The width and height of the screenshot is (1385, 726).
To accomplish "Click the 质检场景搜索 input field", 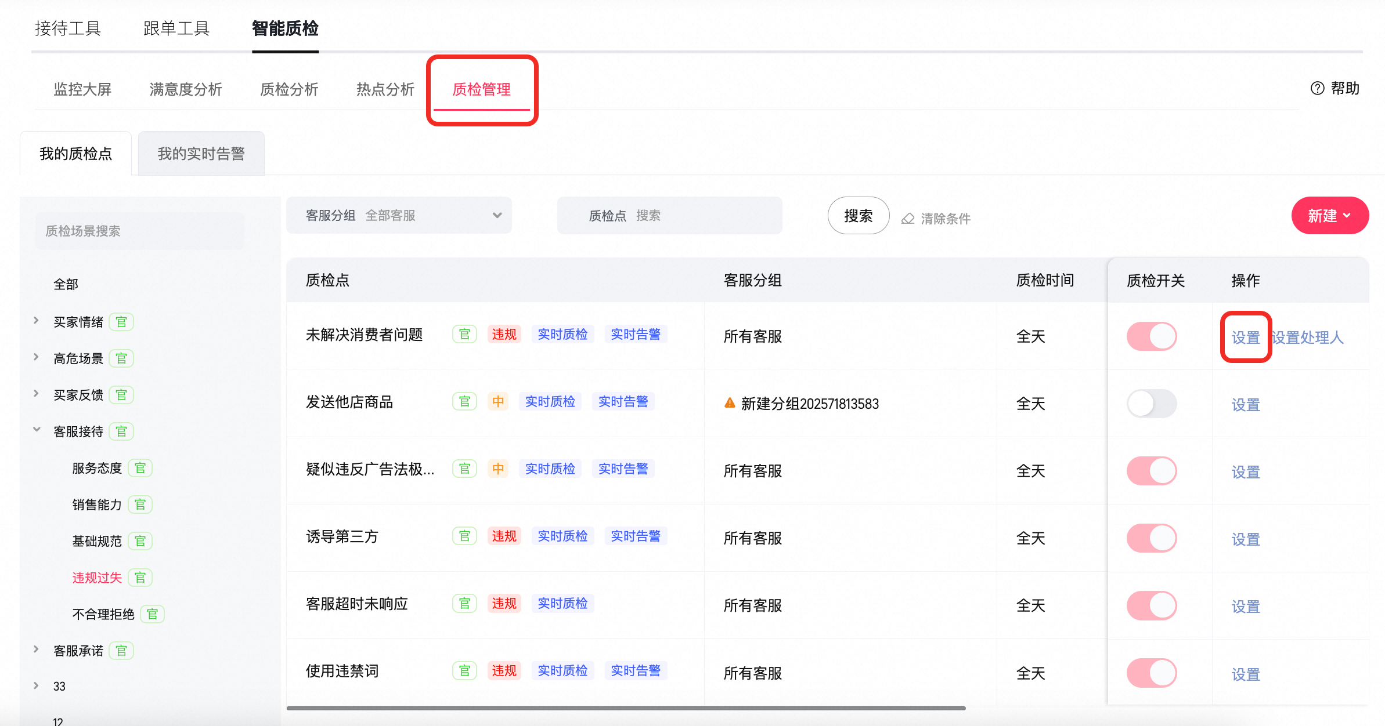I will [x=140, y=231].
